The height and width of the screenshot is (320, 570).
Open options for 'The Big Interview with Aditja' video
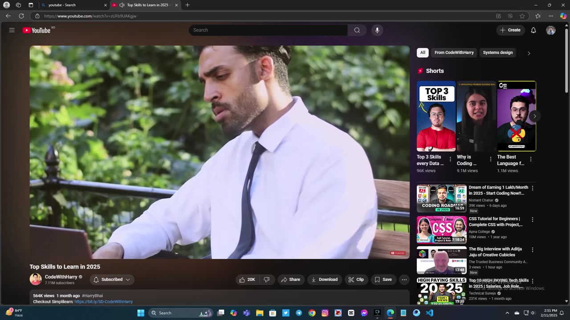point(532,250)
